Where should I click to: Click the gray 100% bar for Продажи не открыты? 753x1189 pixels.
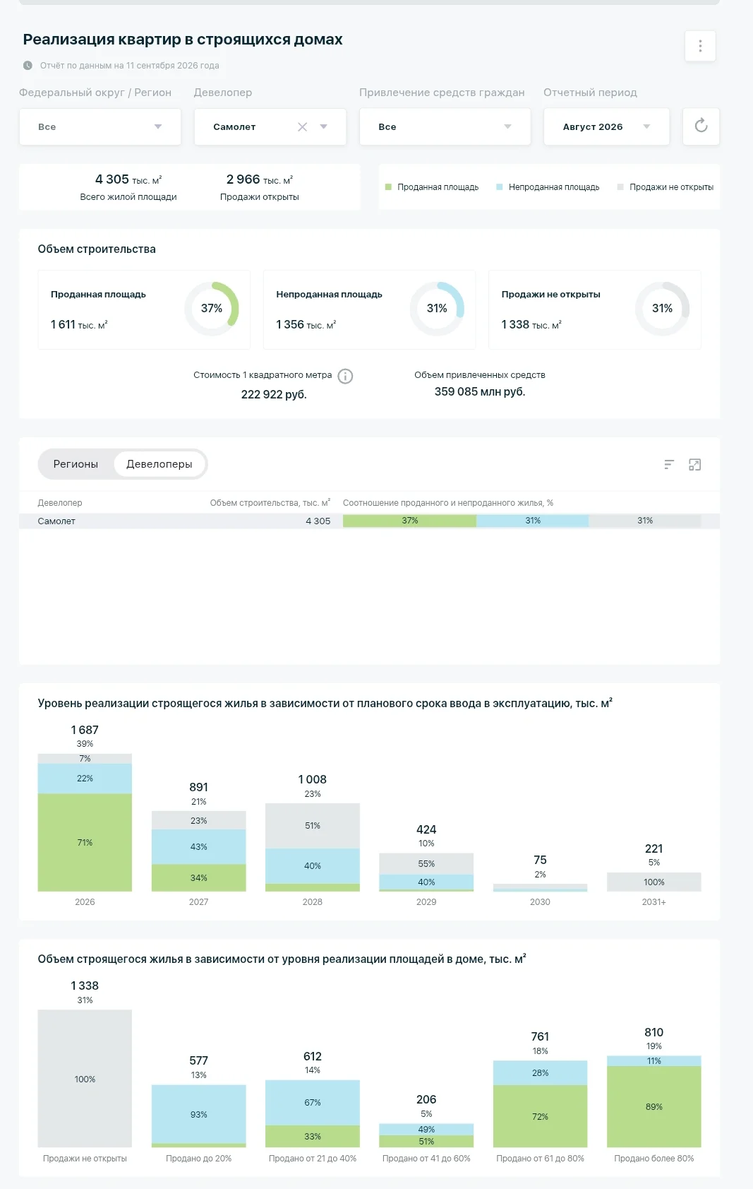[x=85, y=1079]
